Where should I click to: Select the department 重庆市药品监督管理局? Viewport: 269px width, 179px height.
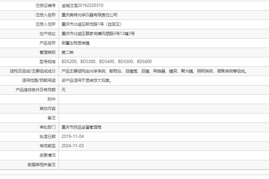click(81, 127)
